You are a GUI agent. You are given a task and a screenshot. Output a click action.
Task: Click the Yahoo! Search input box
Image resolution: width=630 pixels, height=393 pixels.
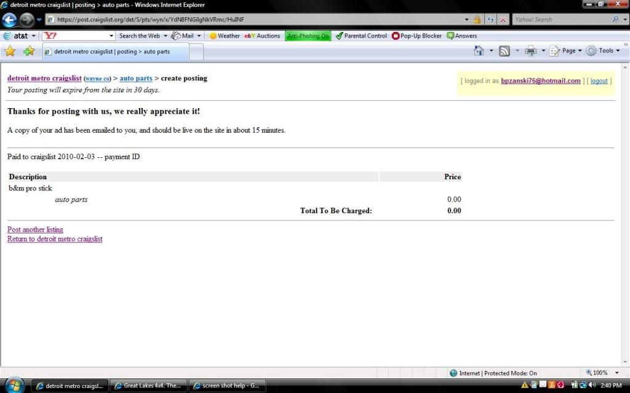(x=561, y=20)
